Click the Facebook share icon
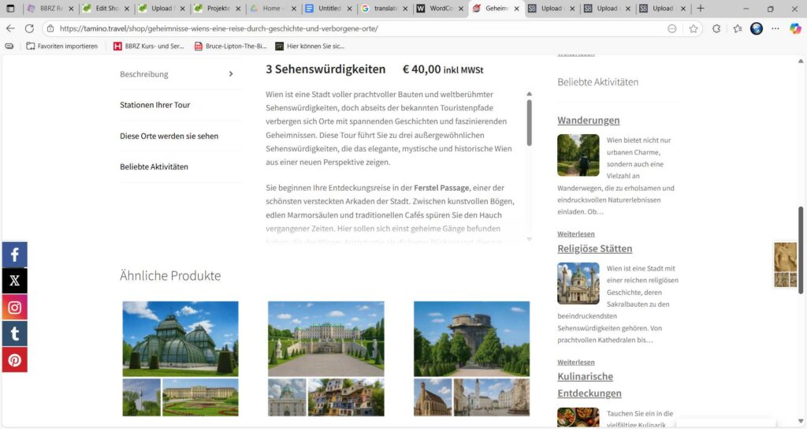 [14, 255]
